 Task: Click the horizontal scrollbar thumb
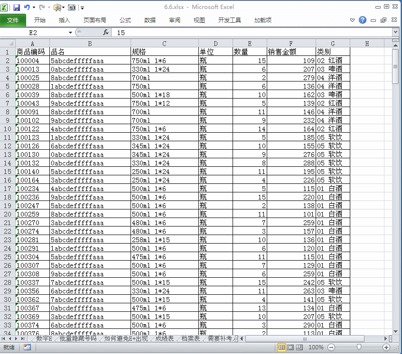(x=305, y=339)
